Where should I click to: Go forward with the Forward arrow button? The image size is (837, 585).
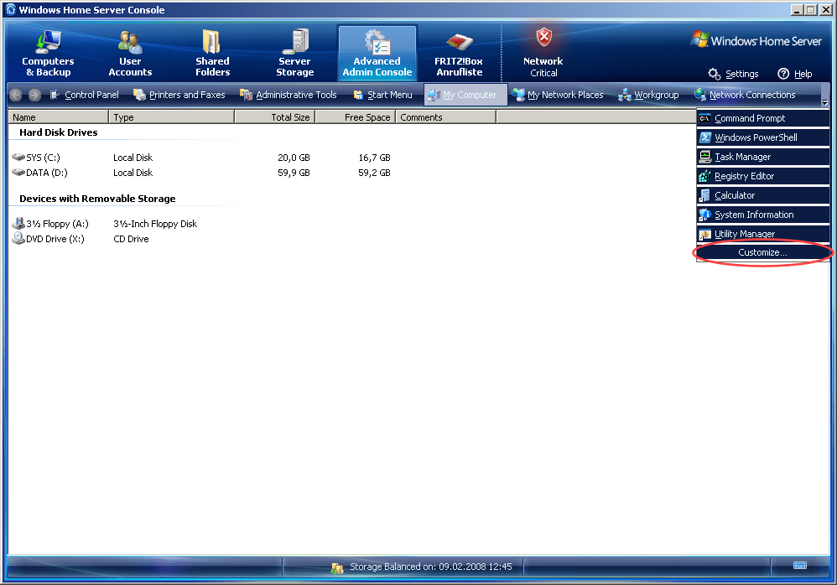tap(34, 95)
